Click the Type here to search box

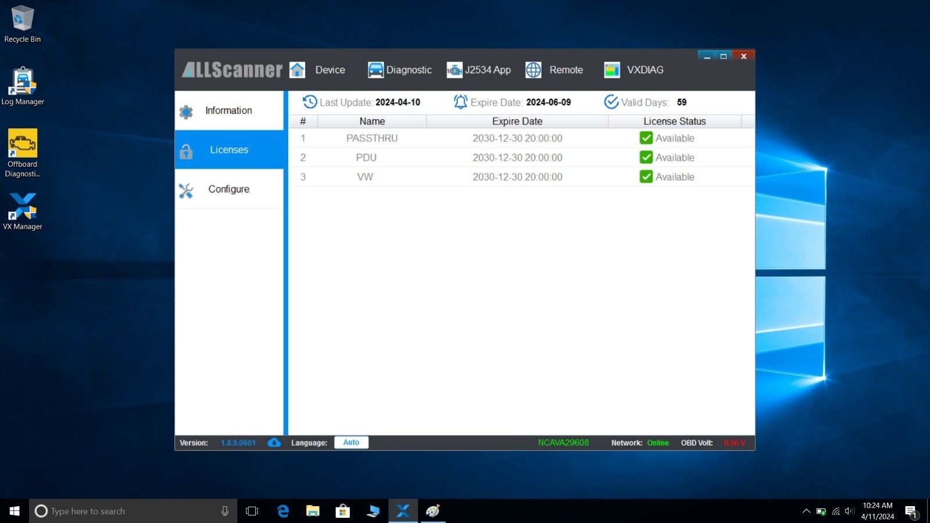coord(133,511)
